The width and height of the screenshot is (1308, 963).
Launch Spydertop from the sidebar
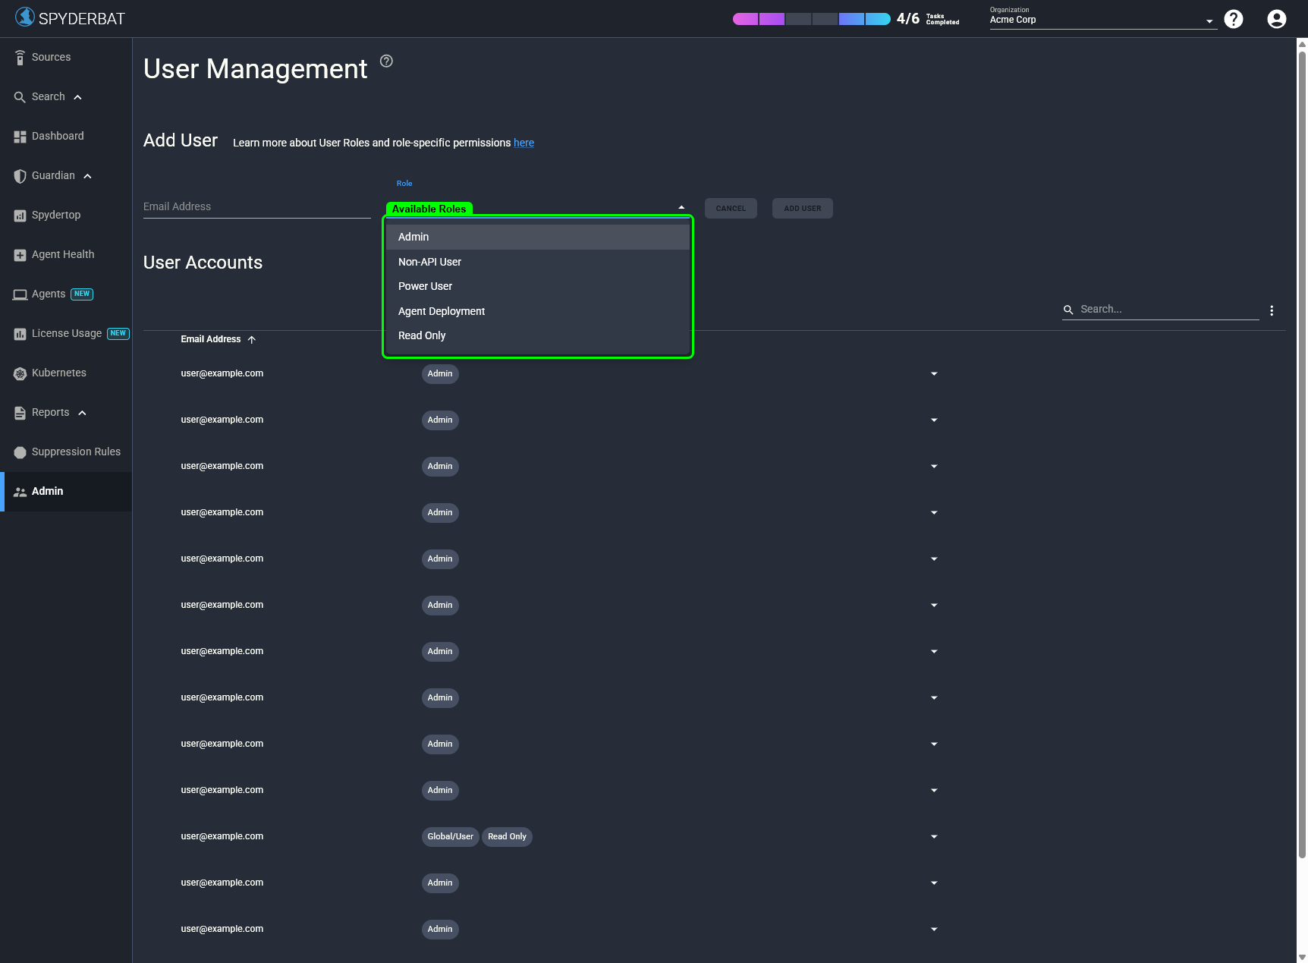pyautogui.click(x=55, y=215)
